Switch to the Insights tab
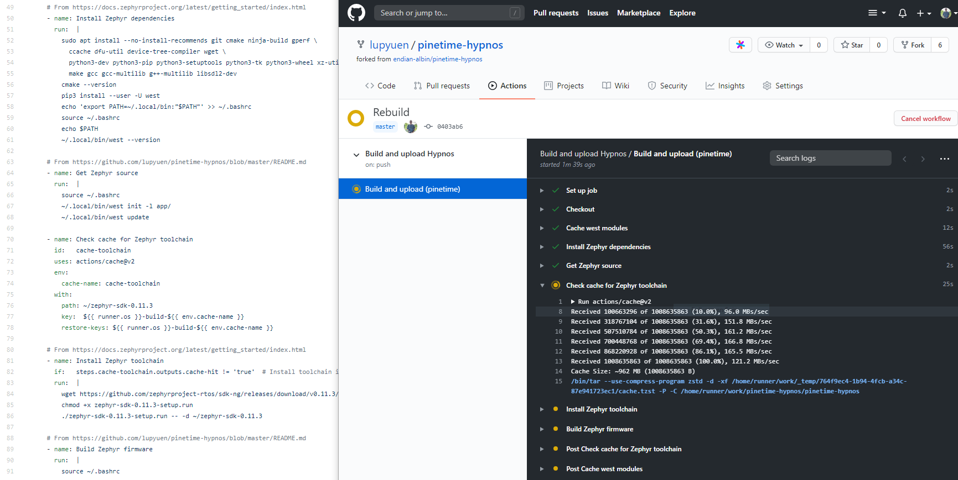958x480 pixels. coord(725,86)
